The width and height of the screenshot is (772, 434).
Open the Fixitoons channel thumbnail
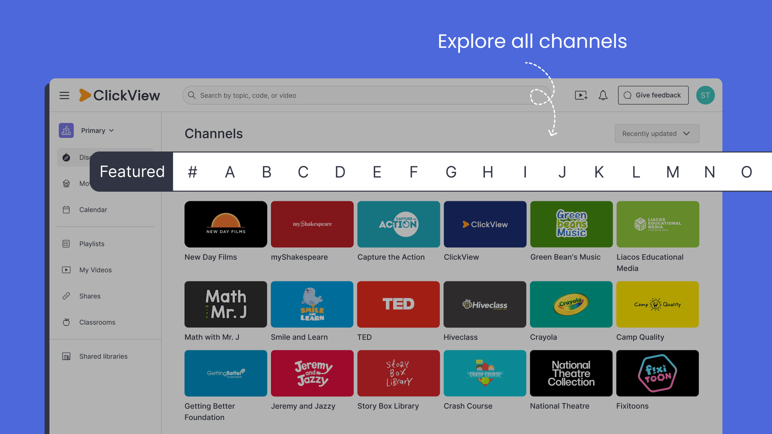click(x=657, y=373)
